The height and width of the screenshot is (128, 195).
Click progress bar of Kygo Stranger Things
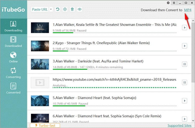tap(115, 51)
